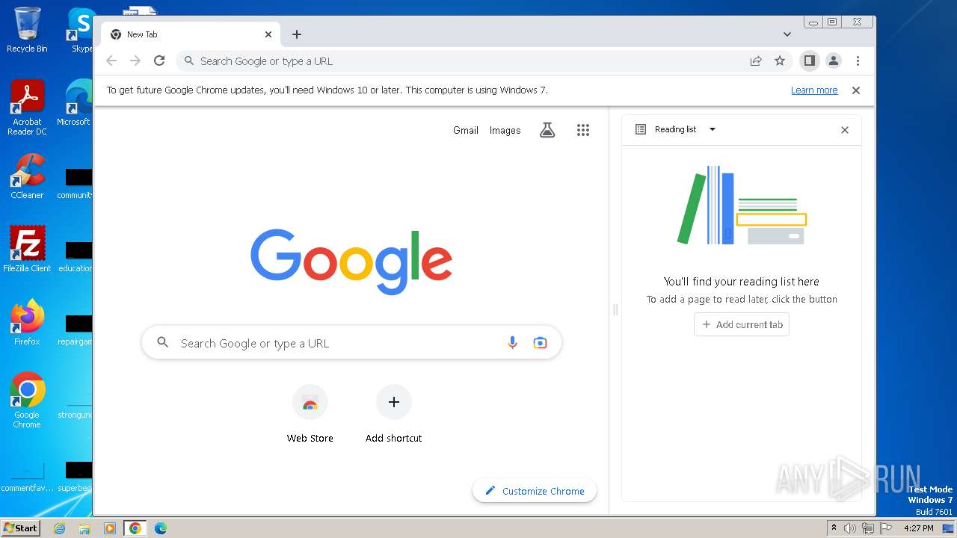Toggle the side panel icon in the toolbar
The image size is (957, 538).
pos(809,61)
